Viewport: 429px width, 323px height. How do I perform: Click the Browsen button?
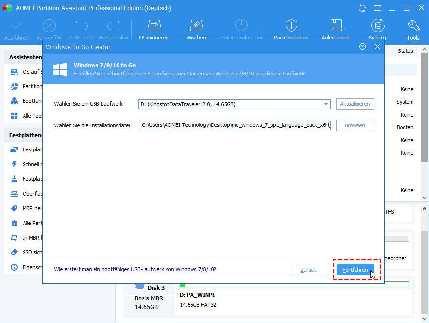point(355,125)
